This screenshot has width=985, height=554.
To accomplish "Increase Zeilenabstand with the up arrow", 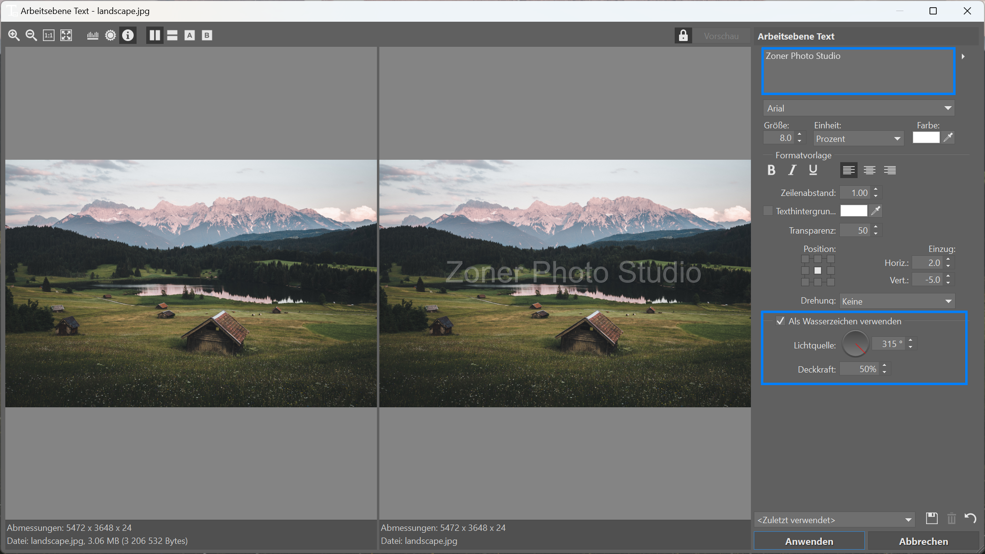I will point(876,189).
